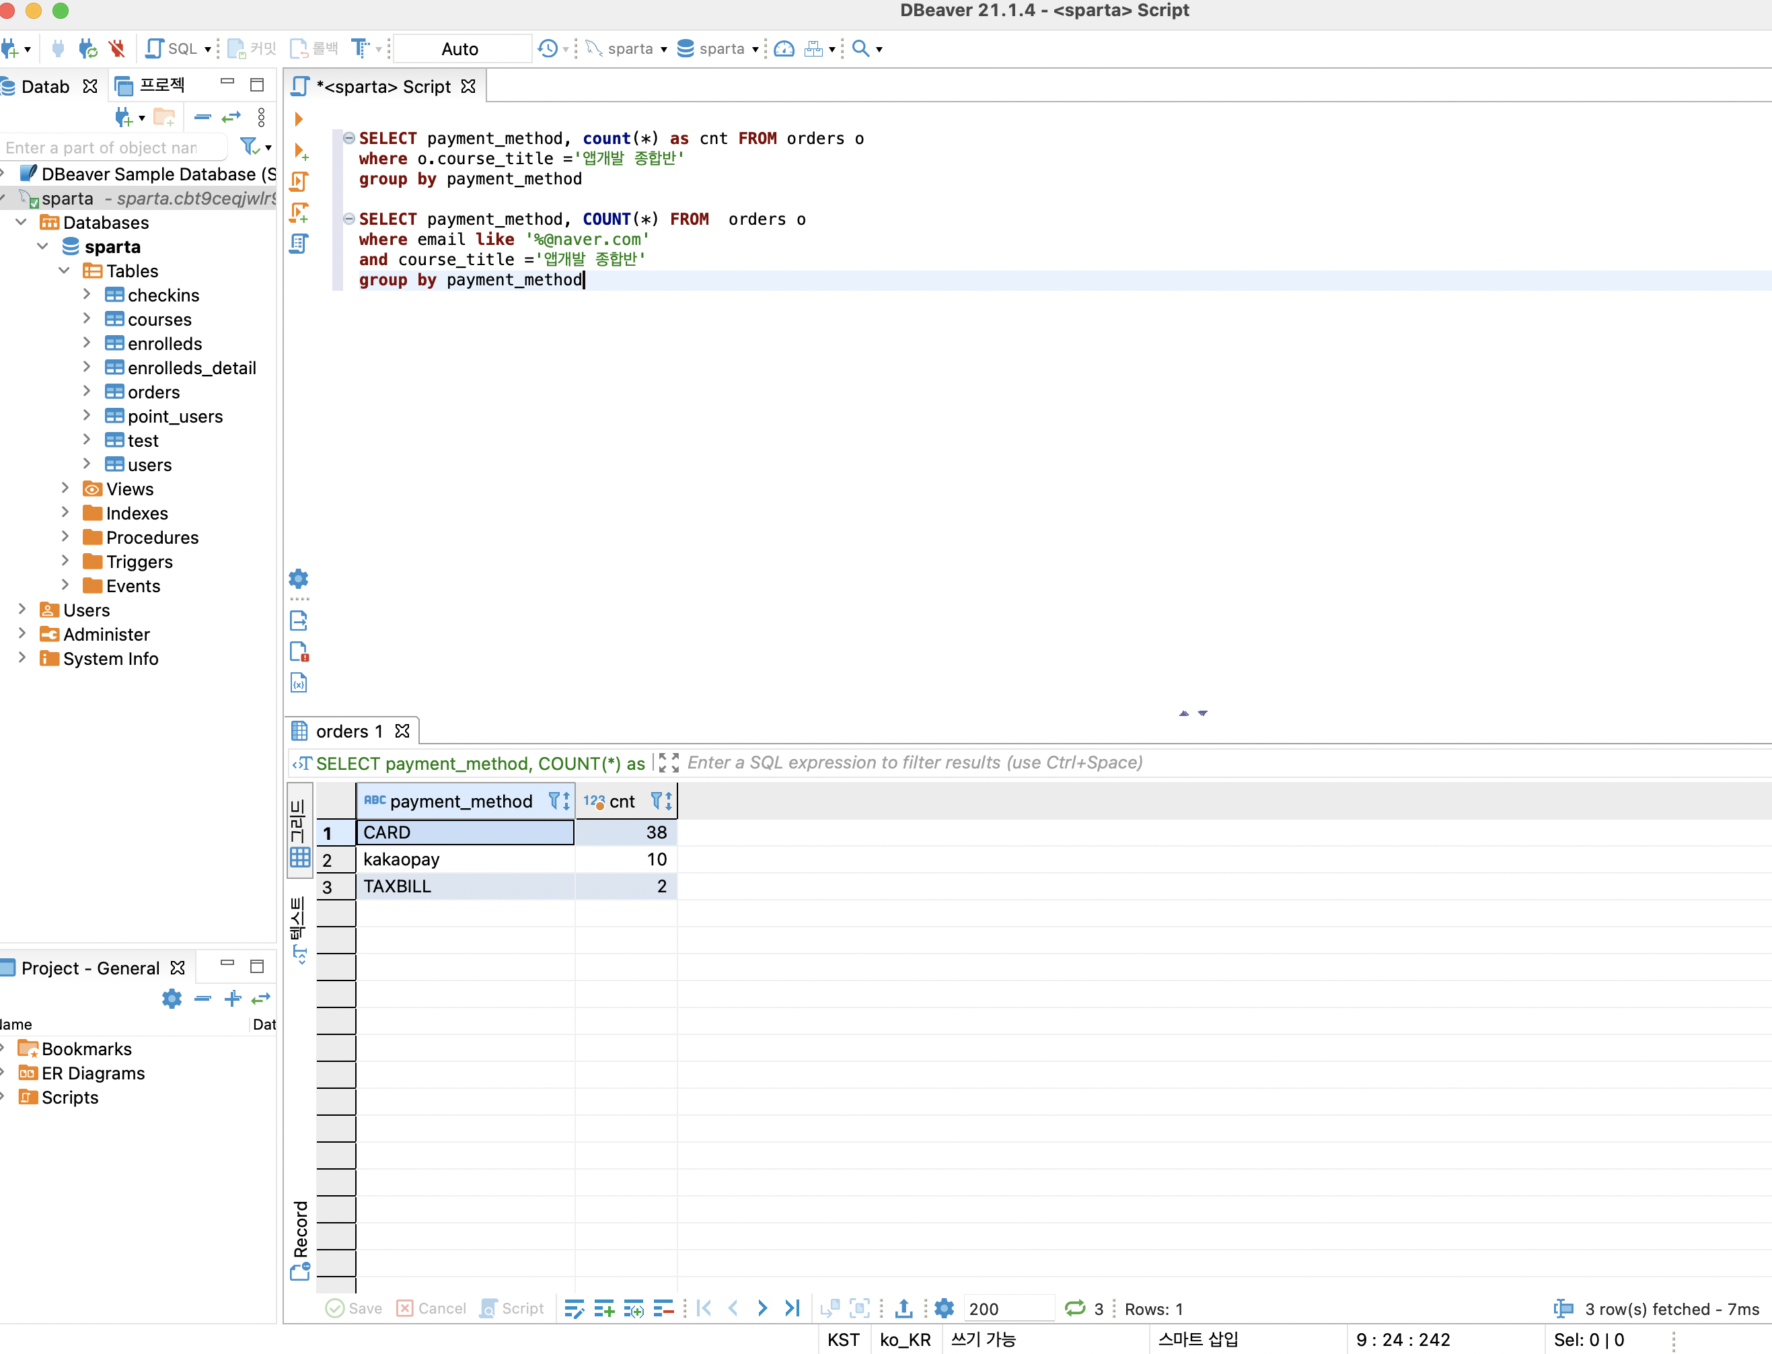Switch to the 프로젝트 tab

click(x=151, y=85)
